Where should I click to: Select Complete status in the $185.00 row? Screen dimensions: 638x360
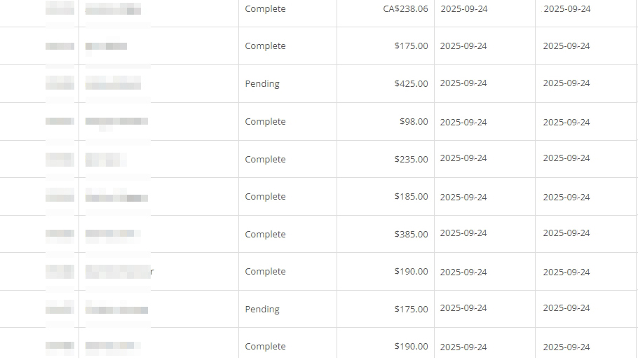click(265, 197)
